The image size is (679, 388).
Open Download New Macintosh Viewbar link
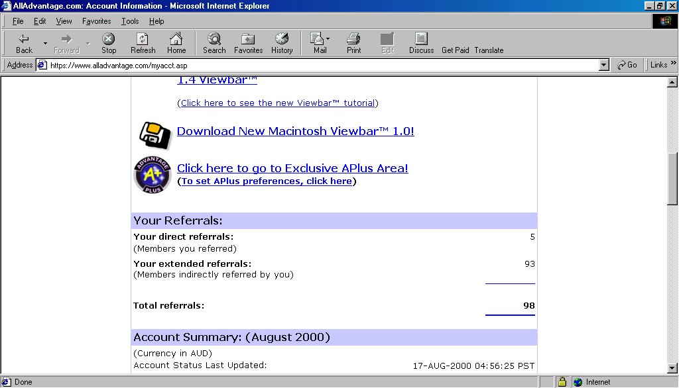coord(295,131)
